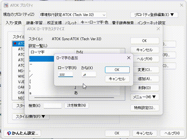Open the スタイル操作(F) dropdown
Viewport: 187px width, 139px height.
pos(31,117)
